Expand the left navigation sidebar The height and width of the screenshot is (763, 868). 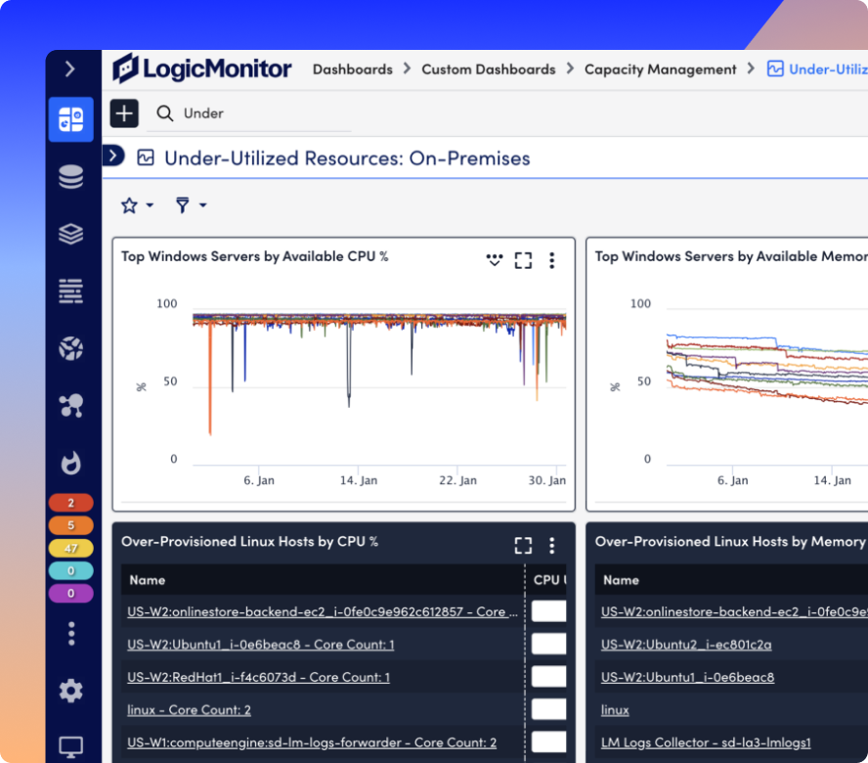point(69,68)
